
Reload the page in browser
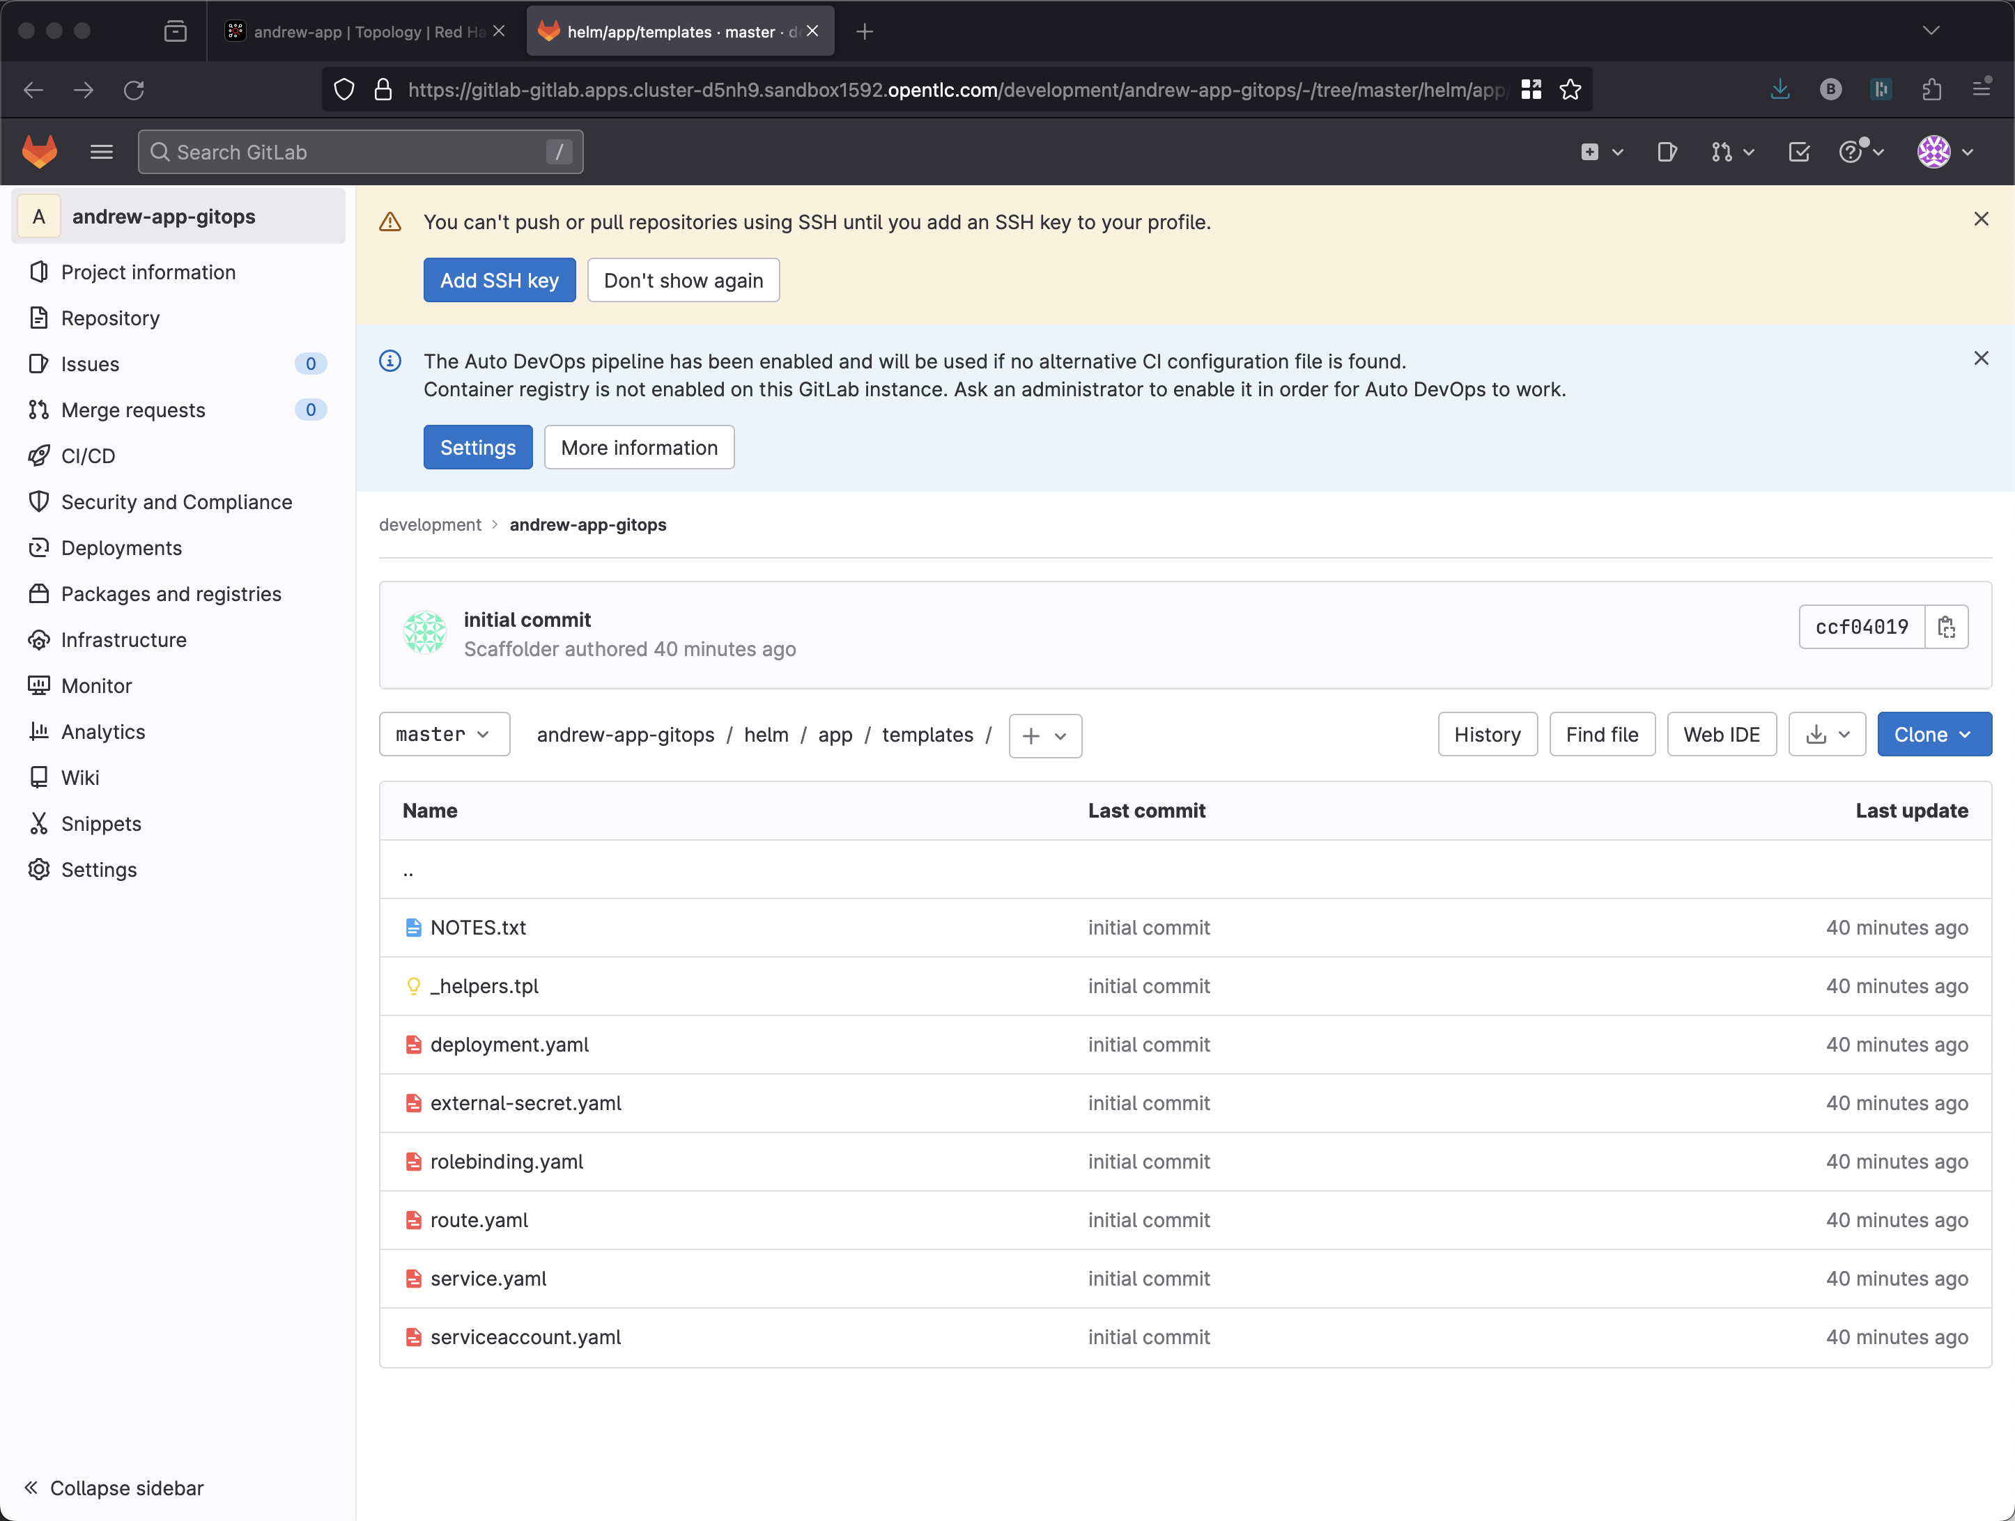[134, 89]
